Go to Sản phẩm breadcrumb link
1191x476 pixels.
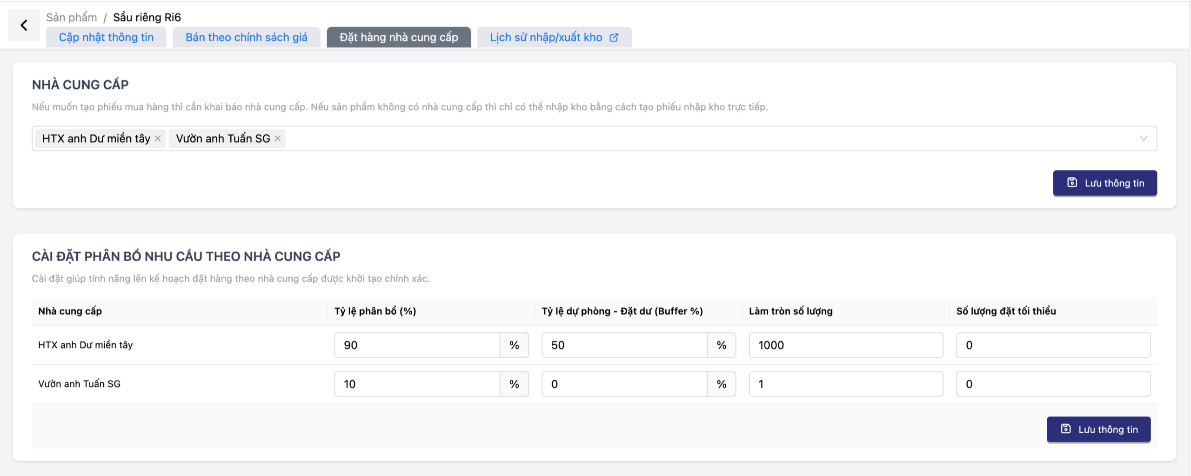tap(71, 17)
